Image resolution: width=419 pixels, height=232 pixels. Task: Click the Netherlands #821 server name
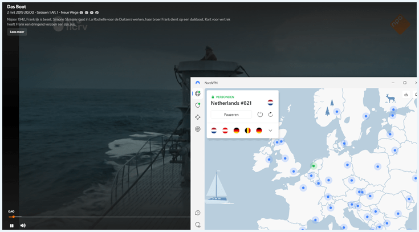[231, 103]
